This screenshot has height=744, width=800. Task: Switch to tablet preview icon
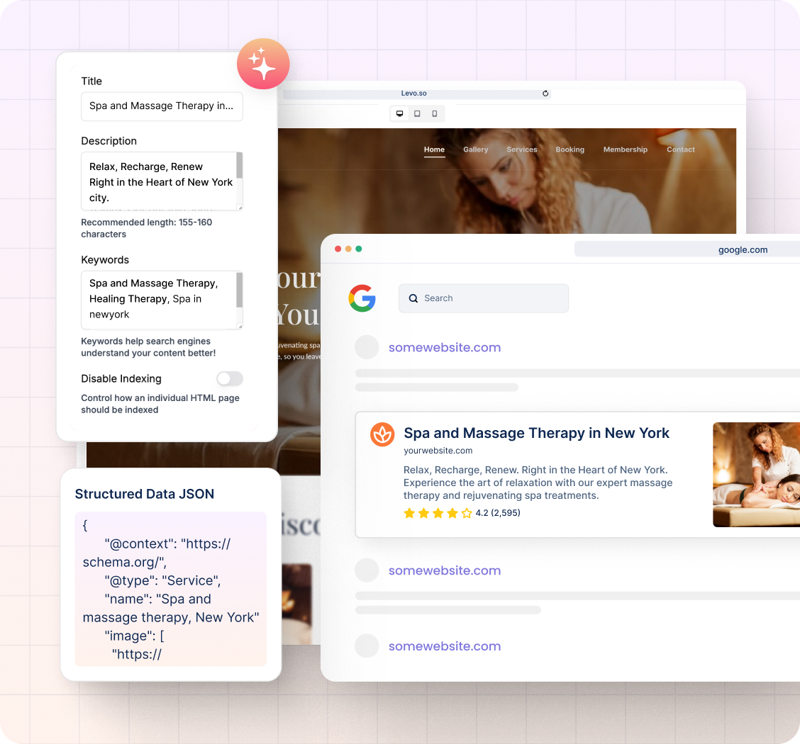(417, 113)
